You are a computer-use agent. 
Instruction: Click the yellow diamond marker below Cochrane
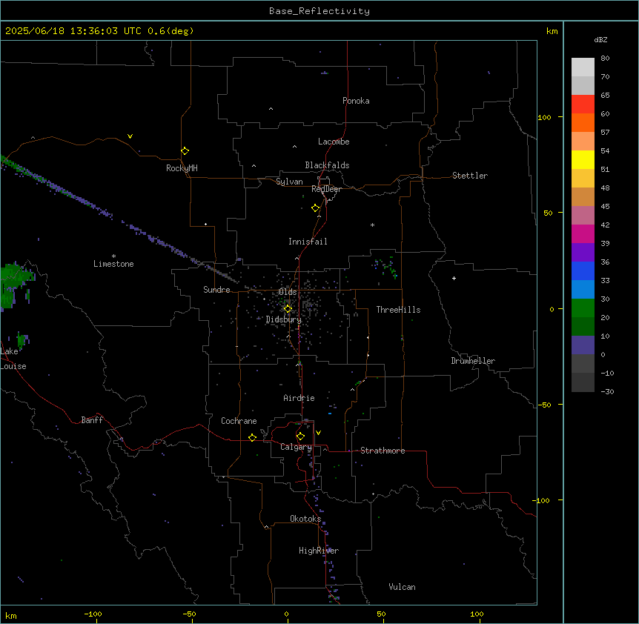point(252,437)
